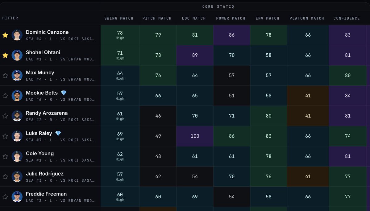Select the Cole Young name
The width and height of the screenshot is (370, 211).
point(39,154)
